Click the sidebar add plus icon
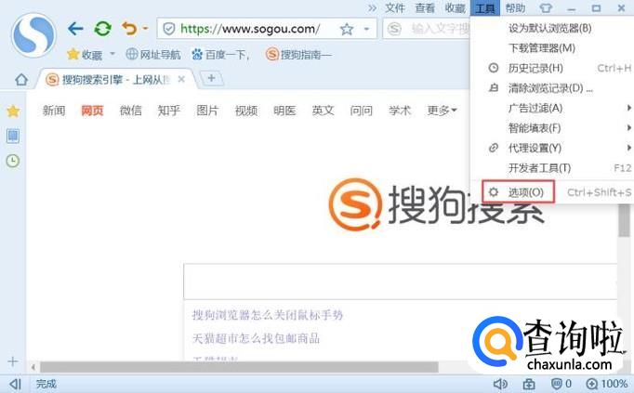Viewport: 634px width, 393px height. 13,361
